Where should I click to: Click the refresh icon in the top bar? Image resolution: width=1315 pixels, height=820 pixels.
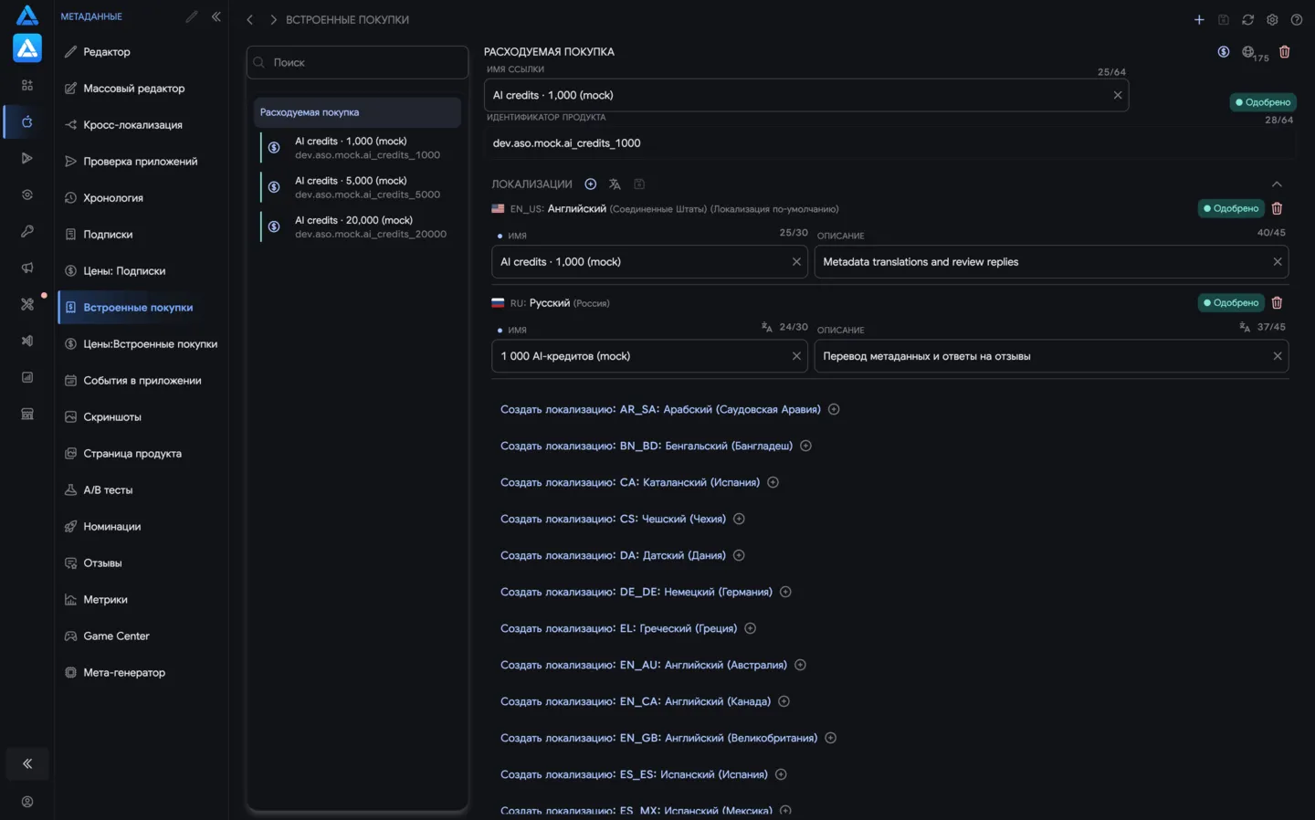point(1247,19)
